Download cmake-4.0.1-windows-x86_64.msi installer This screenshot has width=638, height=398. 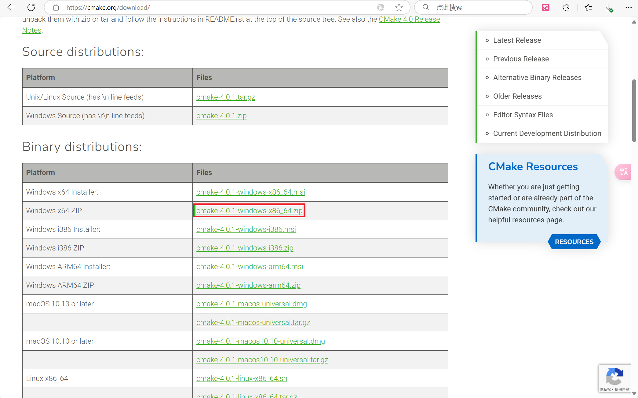(250, 192)
